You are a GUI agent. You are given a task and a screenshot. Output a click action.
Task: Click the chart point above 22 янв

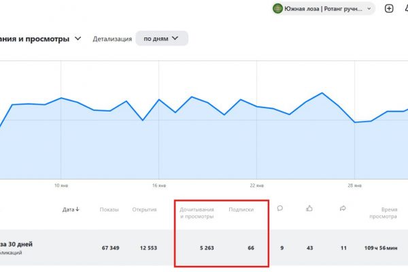pyautogui.click(x=257, y=106)
